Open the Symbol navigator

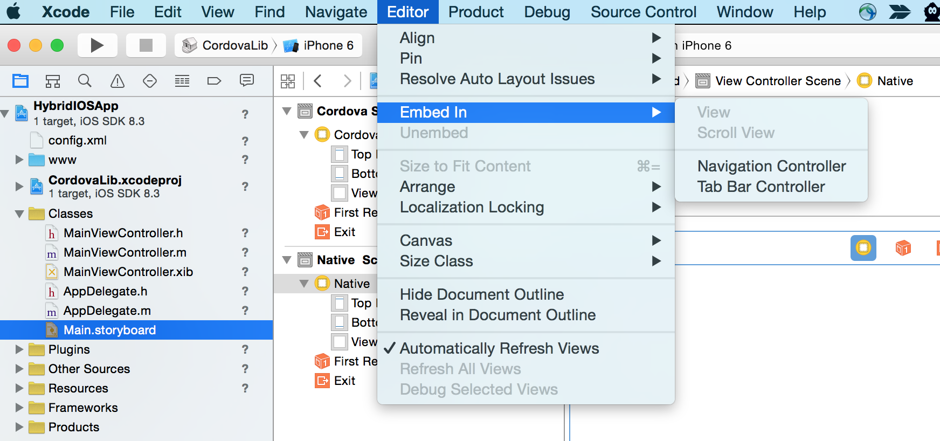click(53, 81)
